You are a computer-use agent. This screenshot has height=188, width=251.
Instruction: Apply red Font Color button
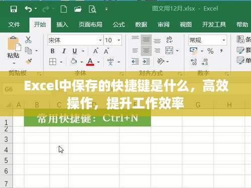pos(90,62)
